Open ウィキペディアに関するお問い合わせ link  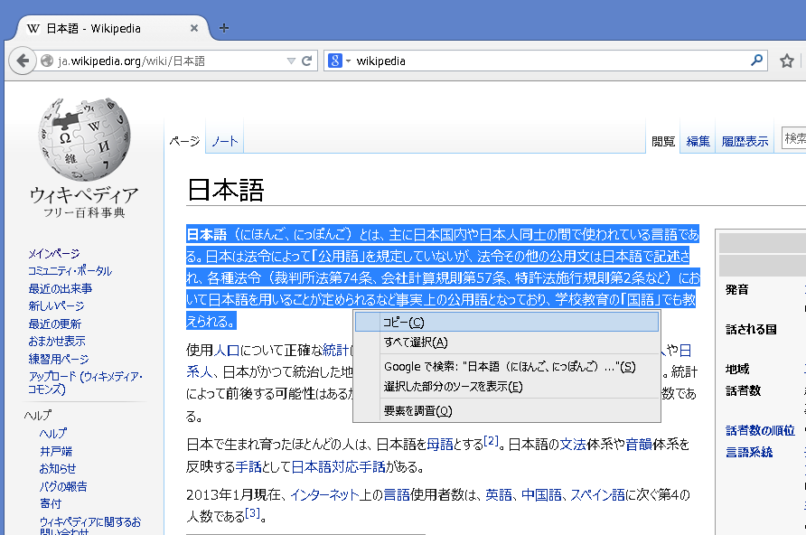tap(90, 527)
